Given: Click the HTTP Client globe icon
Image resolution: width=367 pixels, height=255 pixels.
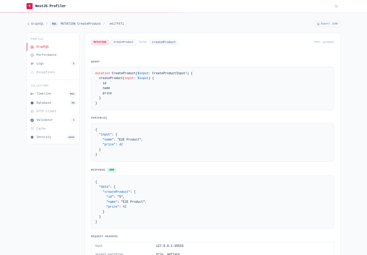Looking at the screenshot, I should [32, 111].
